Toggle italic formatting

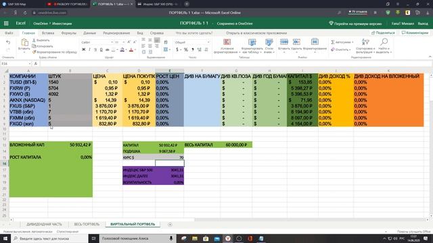tap(89, 49)
